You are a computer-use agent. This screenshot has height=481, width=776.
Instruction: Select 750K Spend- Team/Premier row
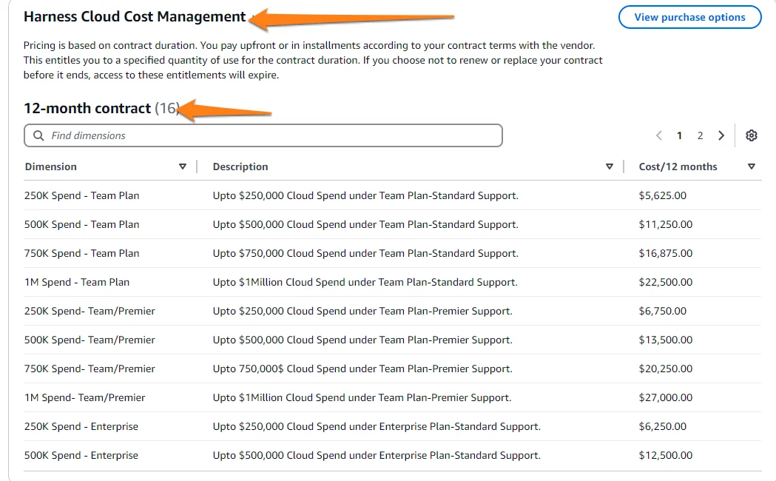(392, 369)
